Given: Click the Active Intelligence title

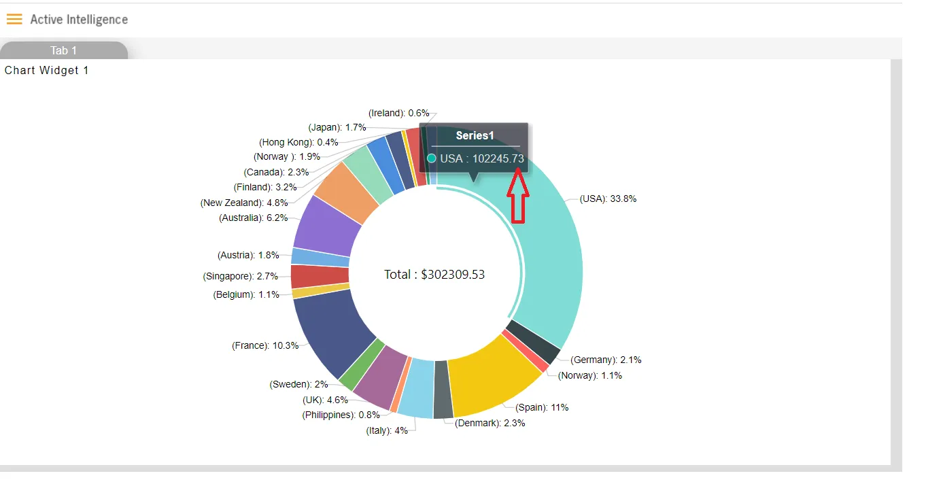Looking at the screenshot, I should click(79, 20).
